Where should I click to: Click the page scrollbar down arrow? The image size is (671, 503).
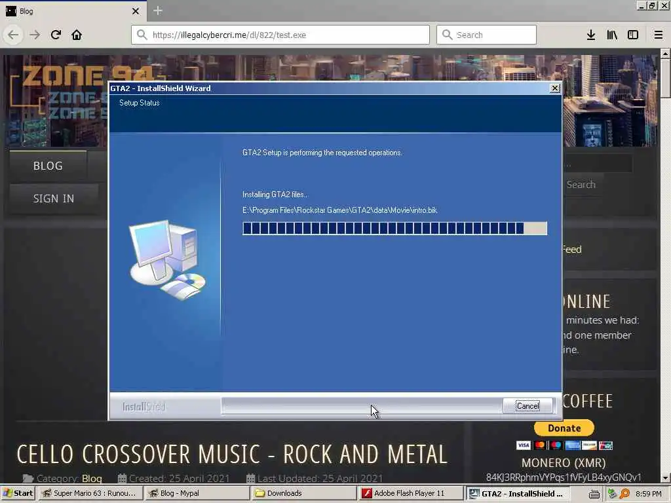pyautogui.click(x=665, y=477)
